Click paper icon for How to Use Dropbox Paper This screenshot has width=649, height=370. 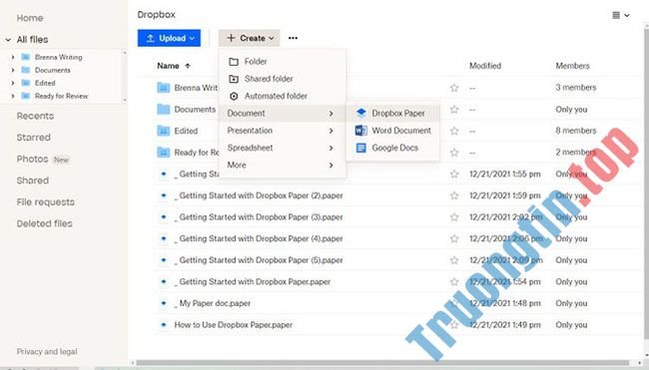[x=164, y=324]
